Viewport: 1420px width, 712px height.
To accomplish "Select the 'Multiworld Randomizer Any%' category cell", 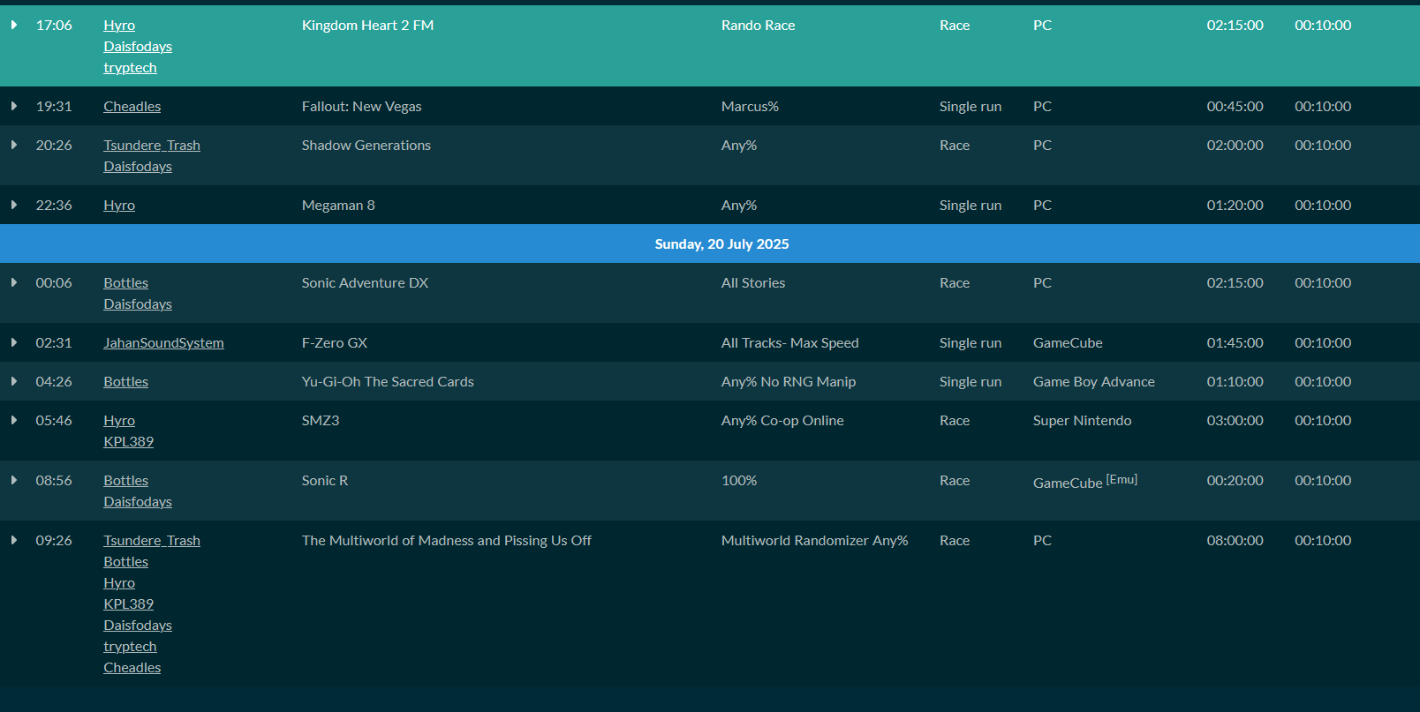I will [x=814, y=541].
